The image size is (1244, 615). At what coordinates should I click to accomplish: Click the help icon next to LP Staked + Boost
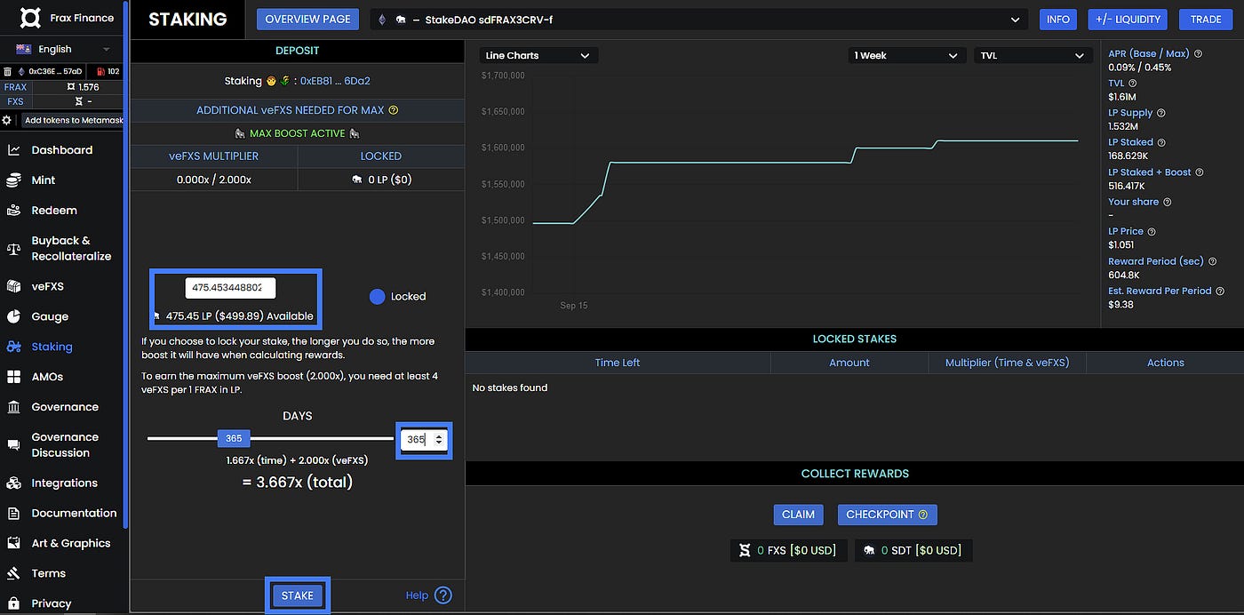1200,172
